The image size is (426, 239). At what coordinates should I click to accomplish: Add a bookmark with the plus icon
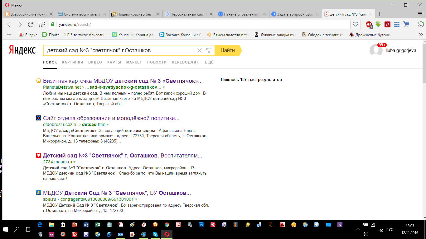click(9, 35)
